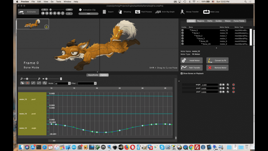Image resolution: width=268 pixels, height=151 pixels.
Task: Toggle visibility checkbox for Bone_29
Action: click(x=182, y=44)
